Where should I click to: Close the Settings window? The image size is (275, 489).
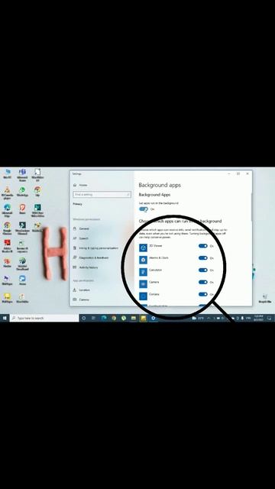coord(247,173)
